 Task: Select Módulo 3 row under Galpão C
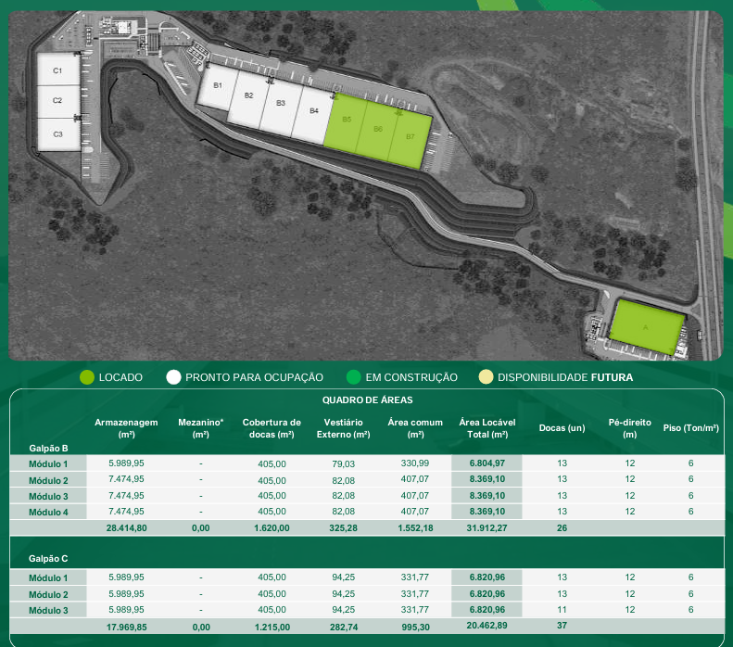(x=48, y=609)
